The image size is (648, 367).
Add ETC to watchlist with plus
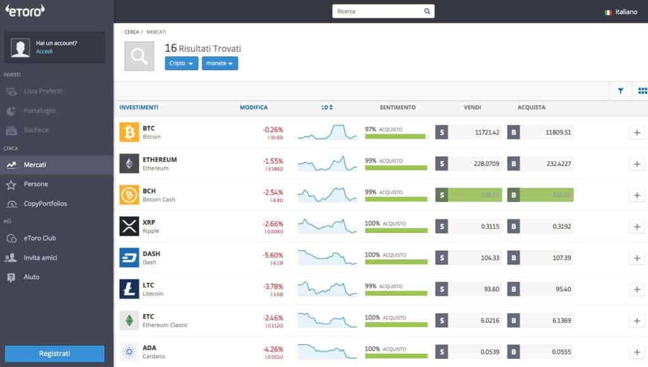coord(637,320)
